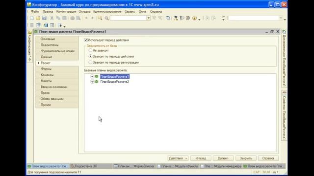Uncheck the ПланВидовРасчета2 checkbox
Image resolution: width=314 pixels, height=176 pixels.
tap(92, 82)
